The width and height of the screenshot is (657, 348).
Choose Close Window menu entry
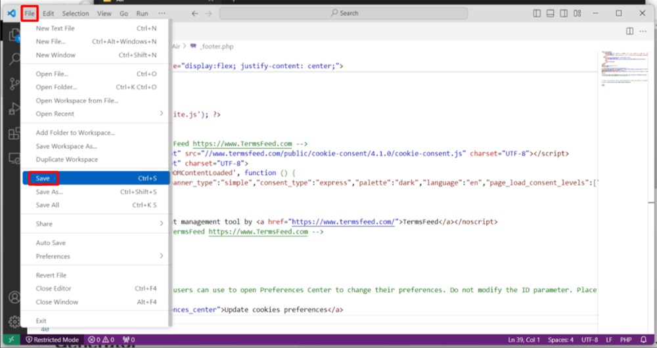tap(96, 302)
